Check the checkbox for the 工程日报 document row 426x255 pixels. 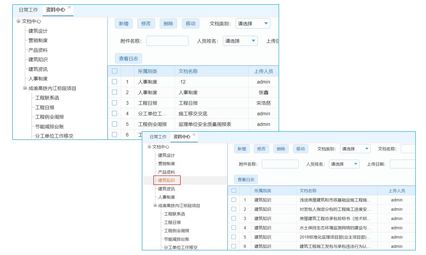click(x=114, y=103)
